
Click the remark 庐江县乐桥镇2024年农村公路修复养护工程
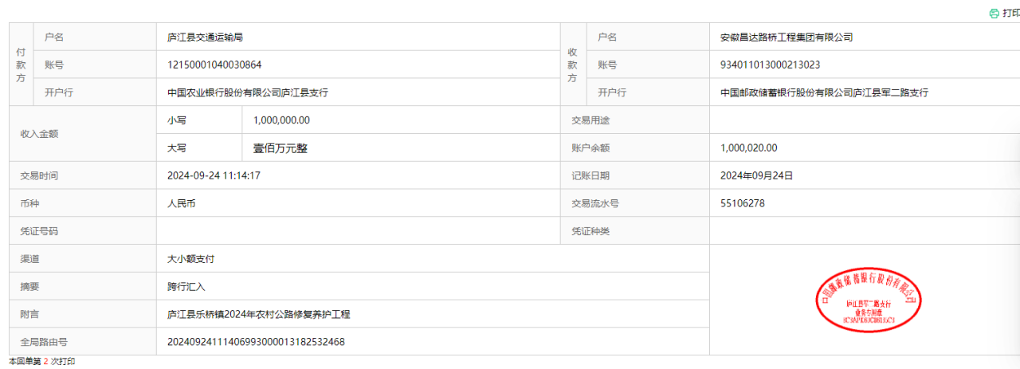point(258,314)
